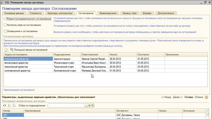Toggle Контроль прав на согласование checkbox
Screen dimensions: 212x119
pyautogui.click(x=5, y=25)
